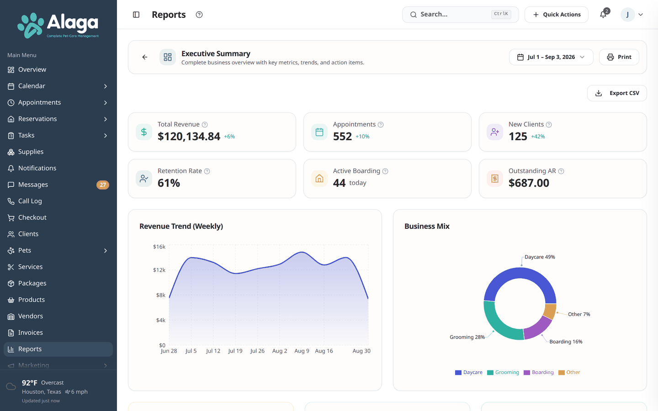Click the Total Revenue dollar icon
The image size is (658, 411).
click(144, 132)
